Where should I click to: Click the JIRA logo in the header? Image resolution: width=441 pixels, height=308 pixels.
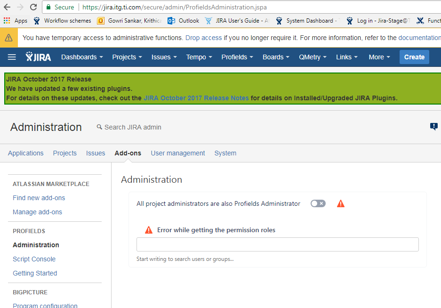click(38, 57)
